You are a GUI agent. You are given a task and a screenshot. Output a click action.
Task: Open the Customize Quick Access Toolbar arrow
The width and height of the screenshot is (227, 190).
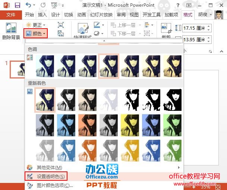point(63,6)
